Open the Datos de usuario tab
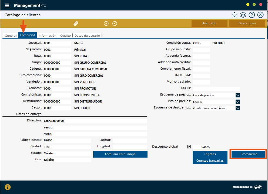Viewport: 268px width, 194px height. (x=87, y=36)
